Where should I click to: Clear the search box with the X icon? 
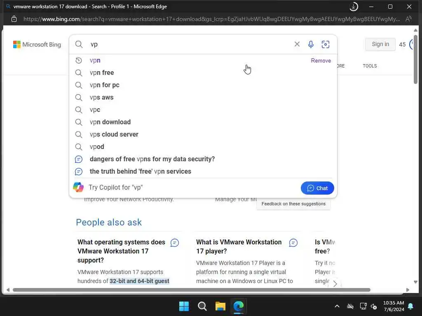click(297, 44)
